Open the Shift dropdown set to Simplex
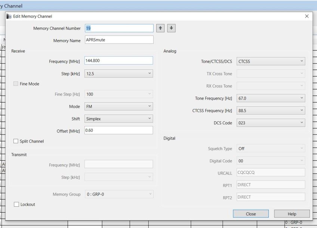The height and width of the screenshot is (228, 317). pos(119,119)
